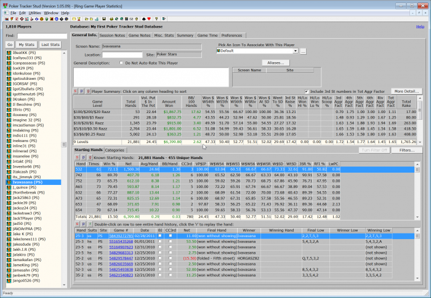Click the ellipsis button next to Default icon
Viewport: 431px width, 298px height.
pyautogui.click(x=303, y=51)
